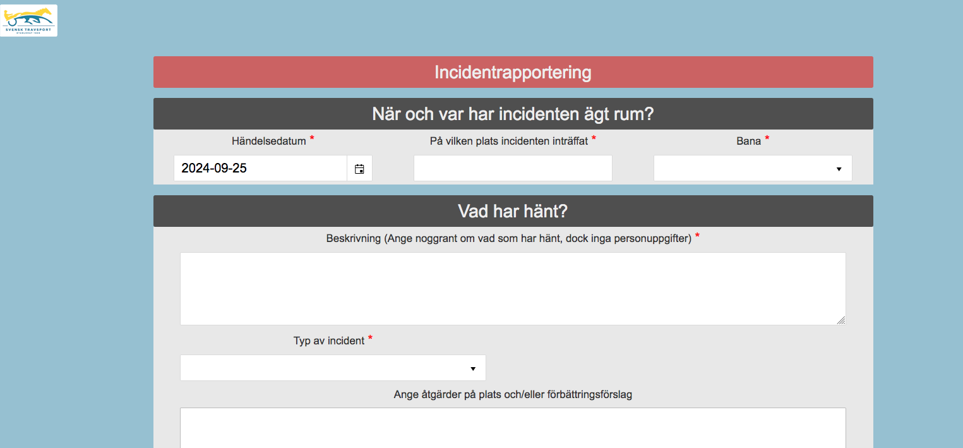Click the 'På vilken plats incidenten inträffat' label

tap(508, 141)
